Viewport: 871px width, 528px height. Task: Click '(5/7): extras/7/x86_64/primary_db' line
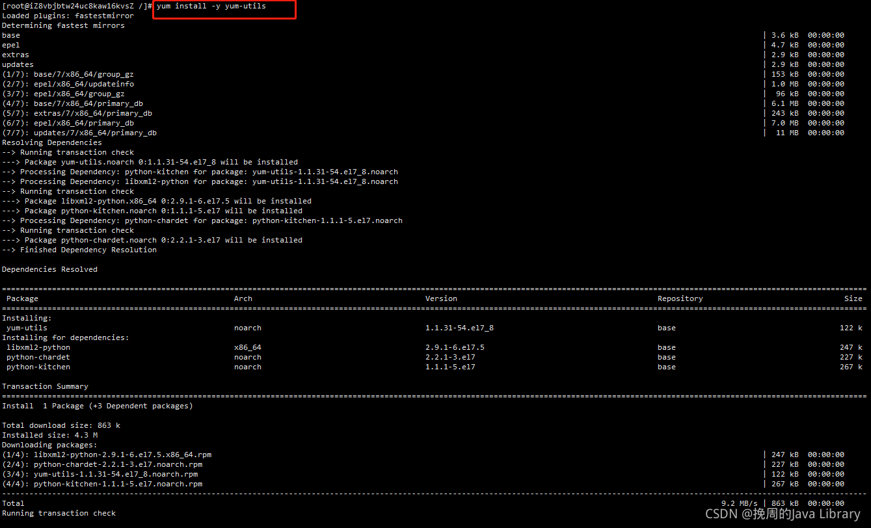[77, 113]
